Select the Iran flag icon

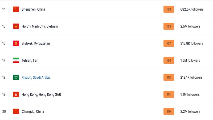click(x=16, y=61)
